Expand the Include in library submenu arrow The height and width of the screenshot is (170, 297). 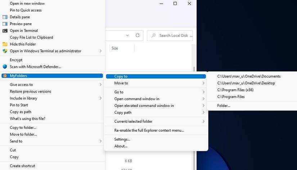pos(100,98)
